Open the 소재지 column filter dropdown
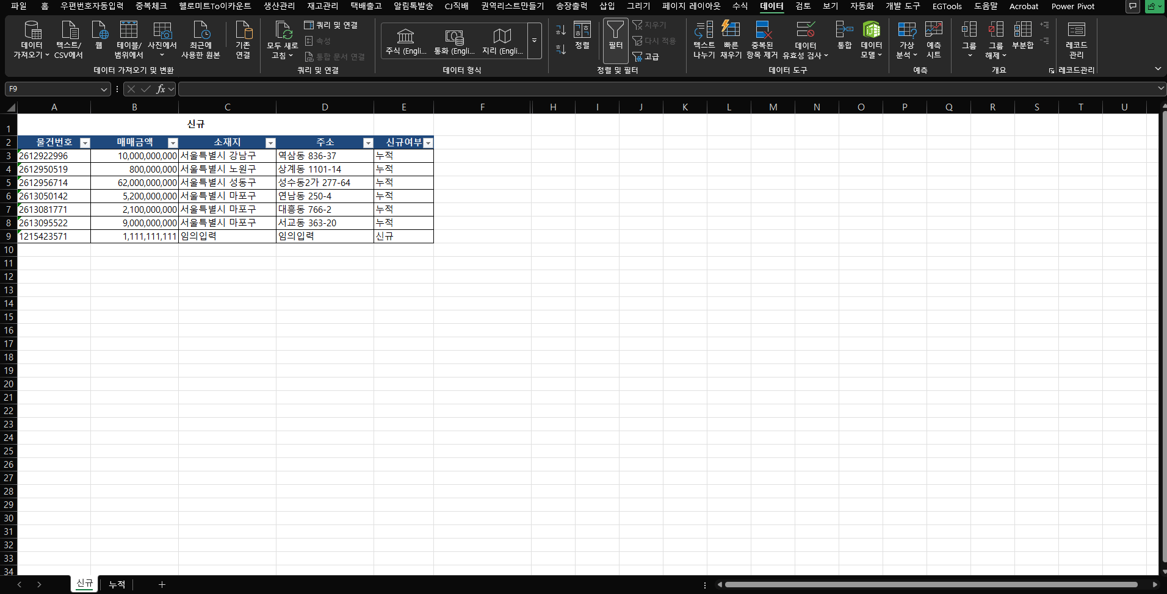This screenshot has width=1167, height=594. point(270,143)
